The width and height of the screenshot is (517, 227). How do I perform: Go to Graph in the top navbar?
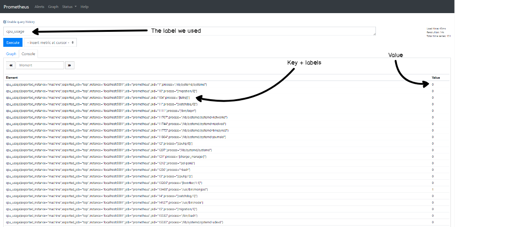[x=53, y=7]
